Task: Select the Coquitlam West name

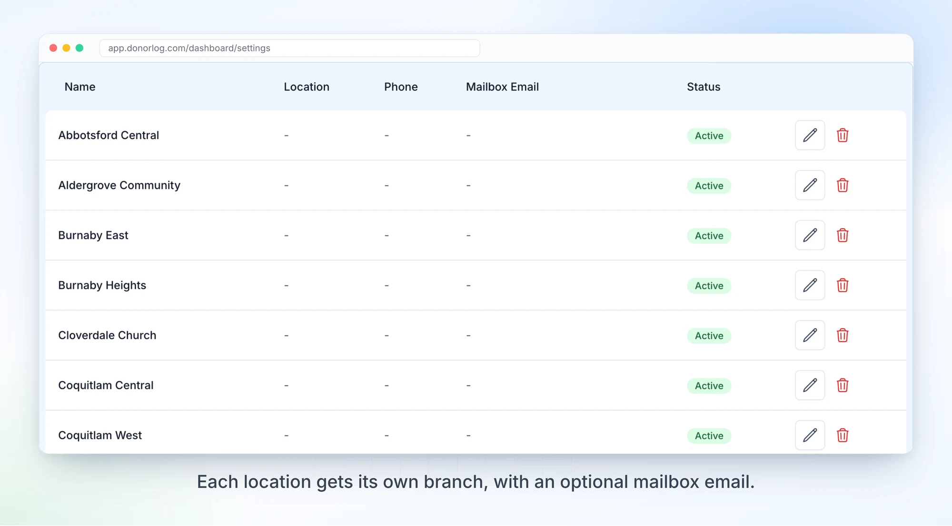Action: (x=100, y=435)
